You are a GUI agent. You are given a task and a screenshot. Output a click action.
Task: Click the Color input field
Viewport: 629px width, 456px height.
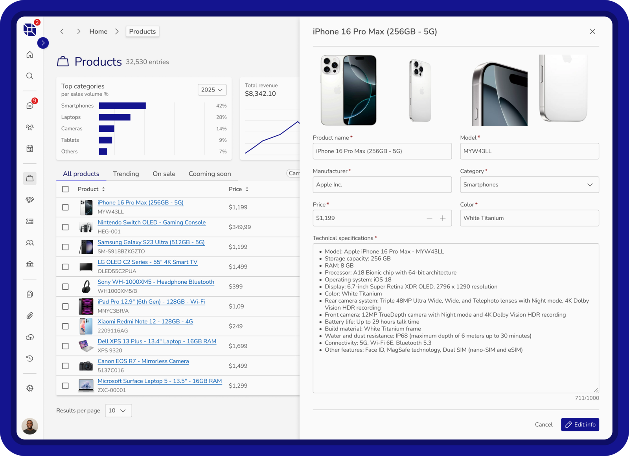pyautogui.click(x=529, y=218)
